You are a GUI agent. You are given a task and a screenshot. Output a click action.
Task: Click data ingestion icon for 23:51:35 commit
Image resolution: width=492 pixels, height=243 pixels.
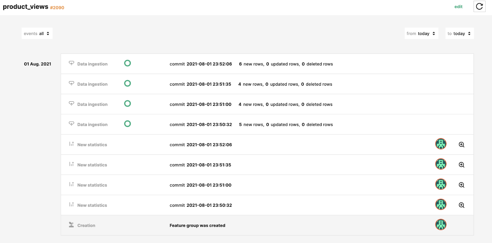pyautogui.click(x=71, y=83)
